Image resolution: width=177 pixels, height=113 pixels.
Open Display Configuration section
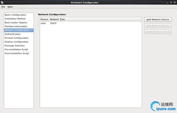(x=19, y=42)
